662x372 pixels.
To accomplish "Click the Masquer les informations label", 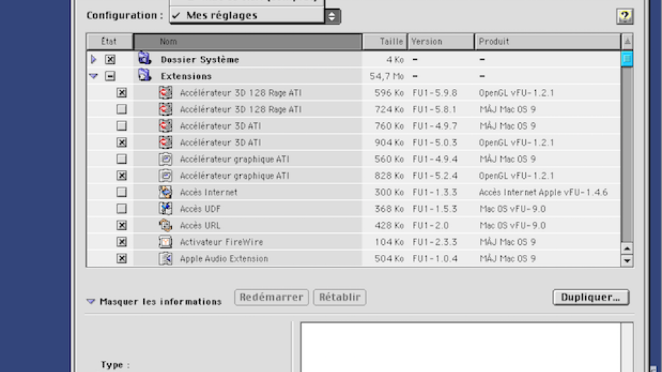I will [161, 301].
